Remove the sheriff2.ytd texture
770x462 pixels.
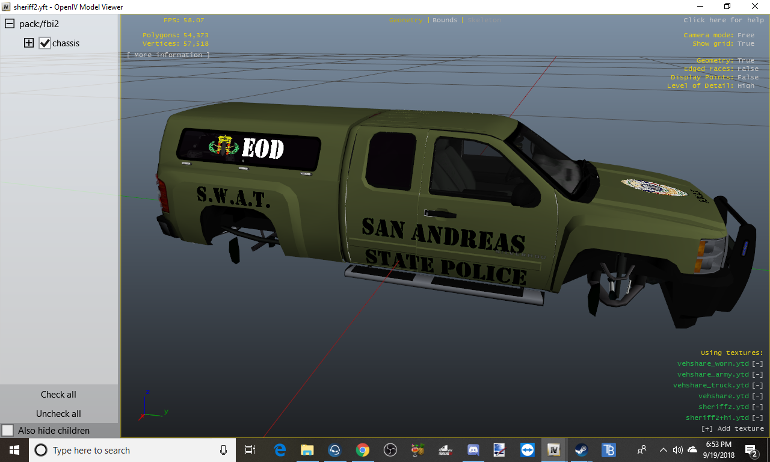[757, 407]
